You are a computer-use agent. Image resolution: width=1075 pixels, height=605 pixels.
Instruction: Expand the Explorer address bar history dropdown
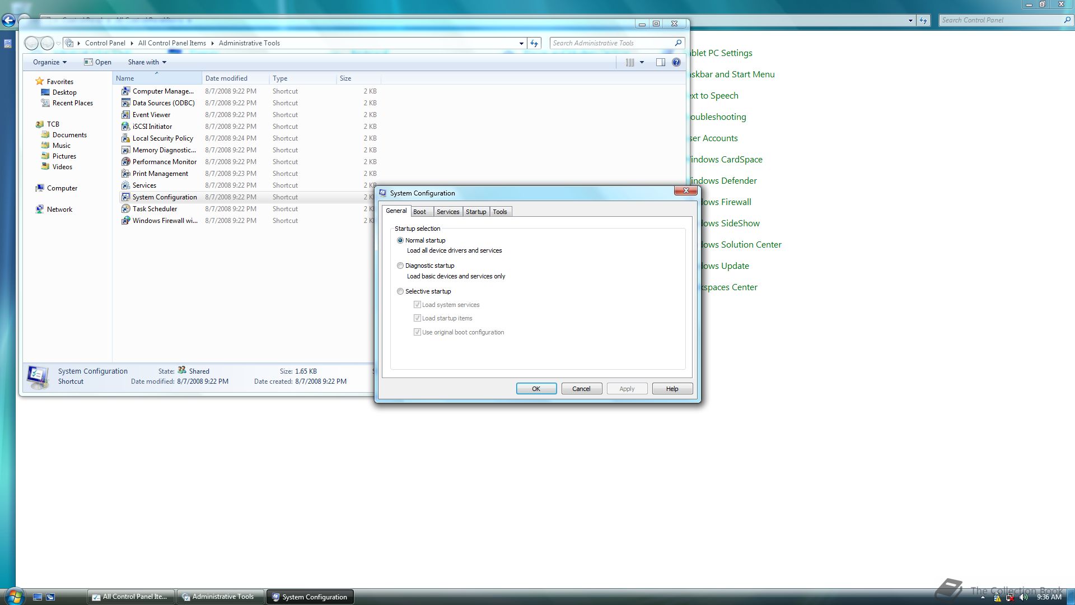pyautogui.click(x=521, y=43)
